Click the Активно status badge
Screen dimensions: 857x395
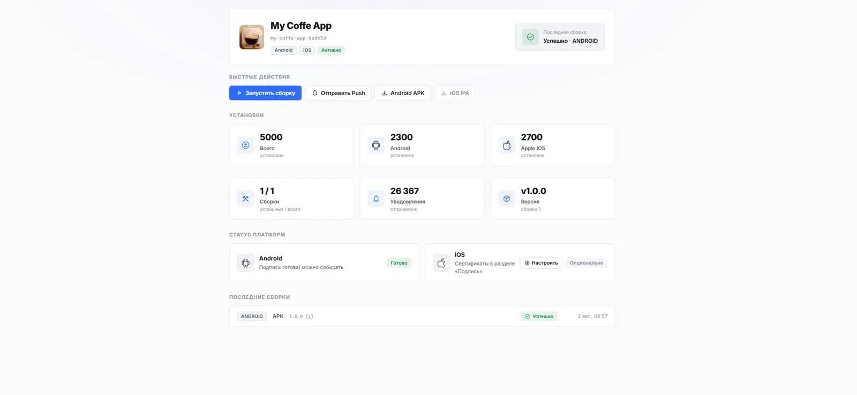331,50
